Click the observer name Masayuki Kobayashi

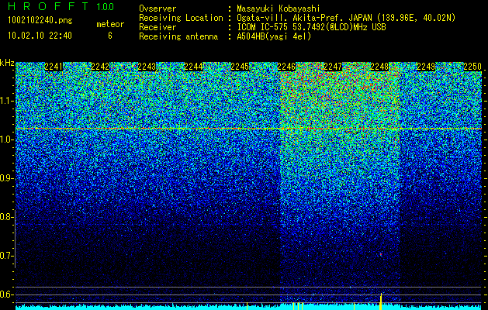click(x=279, y=9)
